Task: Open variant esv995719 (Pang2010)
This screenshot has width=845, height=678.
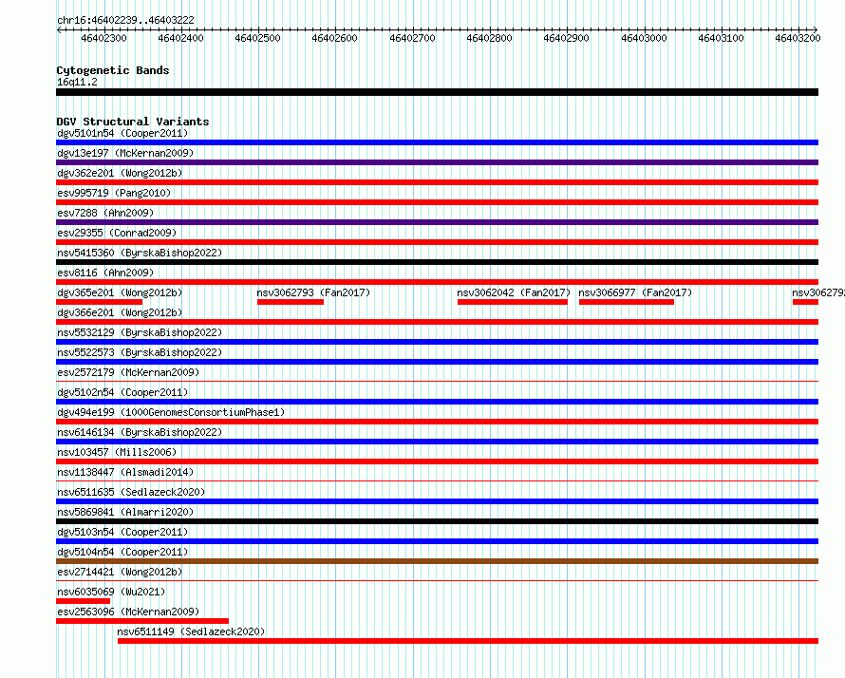Action: 114,193
